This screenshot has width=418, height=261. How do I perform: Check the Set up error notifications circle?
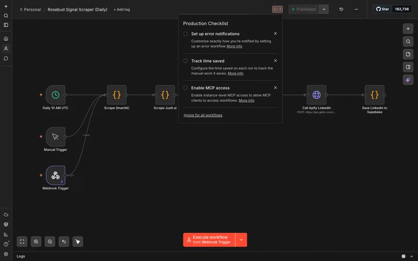[185, 34]
